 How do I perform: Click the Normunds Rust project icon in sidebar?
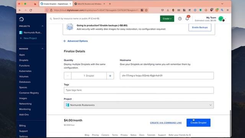coord(21,33)
